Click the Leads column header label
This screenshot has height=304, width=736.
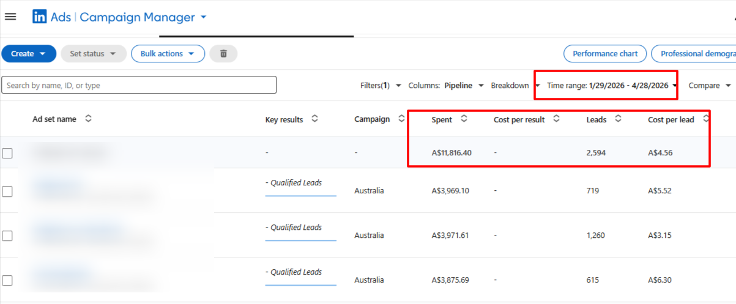point(597,119)
